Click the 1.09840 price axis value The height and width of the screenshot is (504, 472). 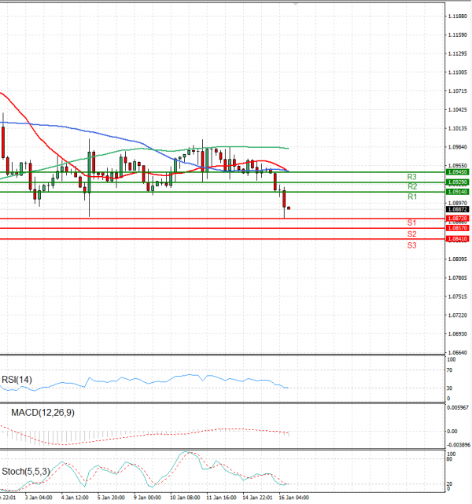click(x=458, y=147)
